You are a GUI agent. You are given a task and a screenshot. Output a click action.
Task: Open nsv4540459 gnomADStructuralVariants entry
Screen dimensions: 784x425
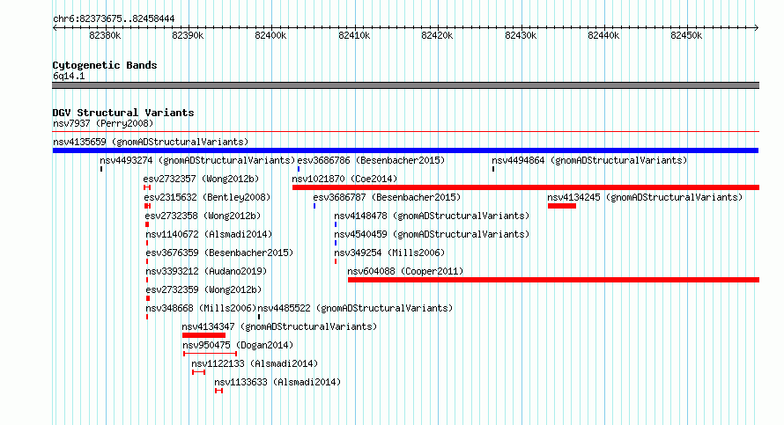point(432,234)
